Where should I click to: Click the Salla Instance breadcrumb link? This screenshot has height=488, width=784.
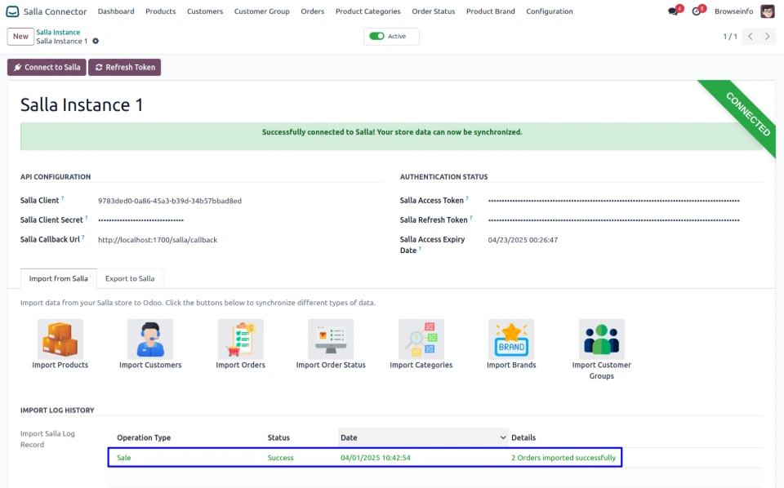click(58, 33)
